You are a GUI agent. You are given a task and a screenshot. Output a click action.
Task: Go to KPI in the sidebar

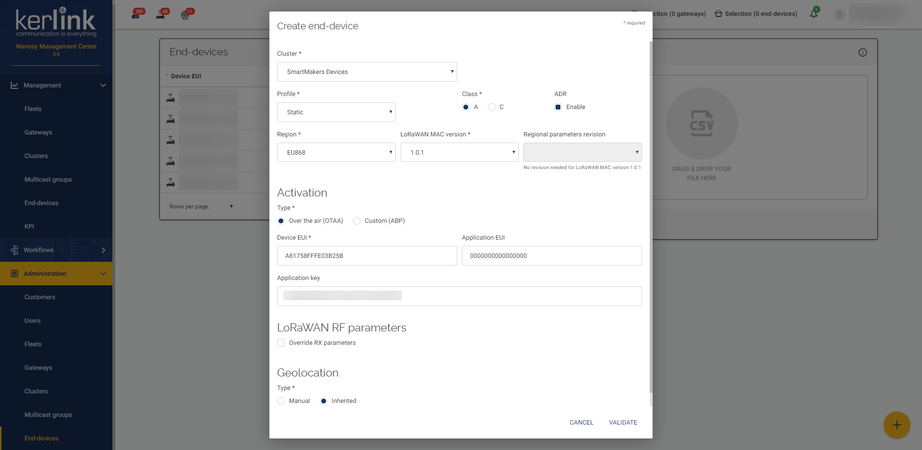tap(29, 226)
